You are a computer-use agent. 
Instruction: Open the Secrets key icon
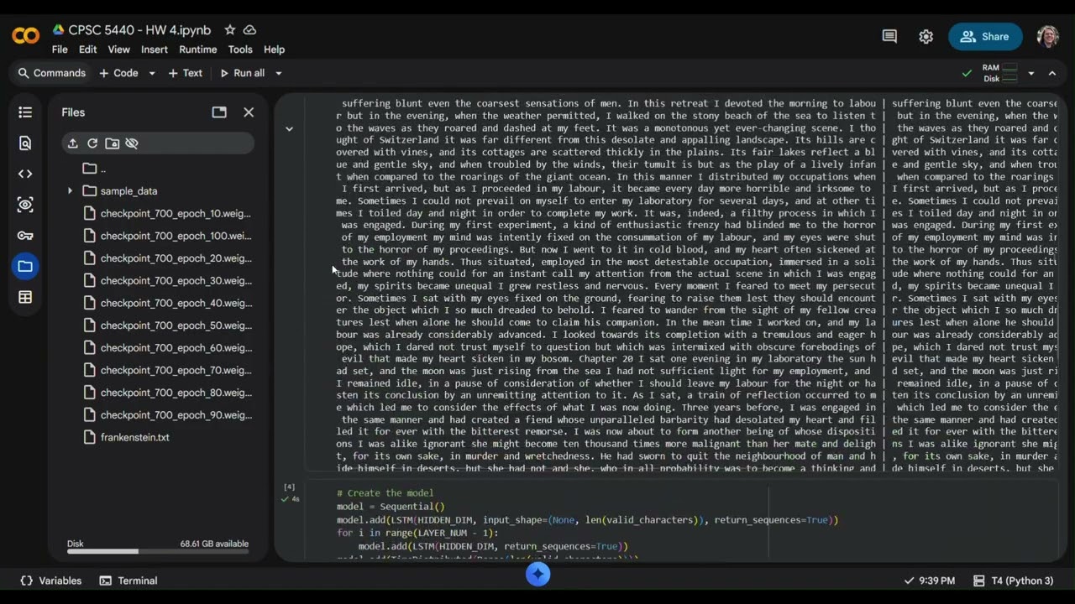tap(25, 236)
